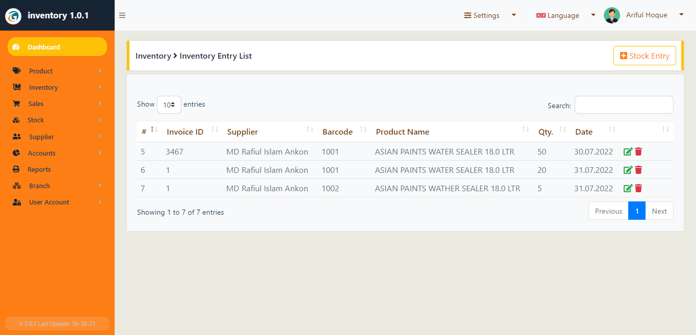
Task: Click the Reports printer icon in sidebar
Action: coord(16,169)
